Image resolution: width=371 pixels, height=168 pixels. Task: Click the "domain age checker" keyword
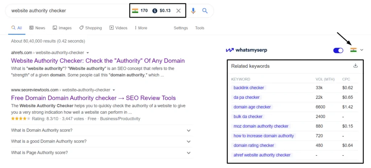[252, 107]
